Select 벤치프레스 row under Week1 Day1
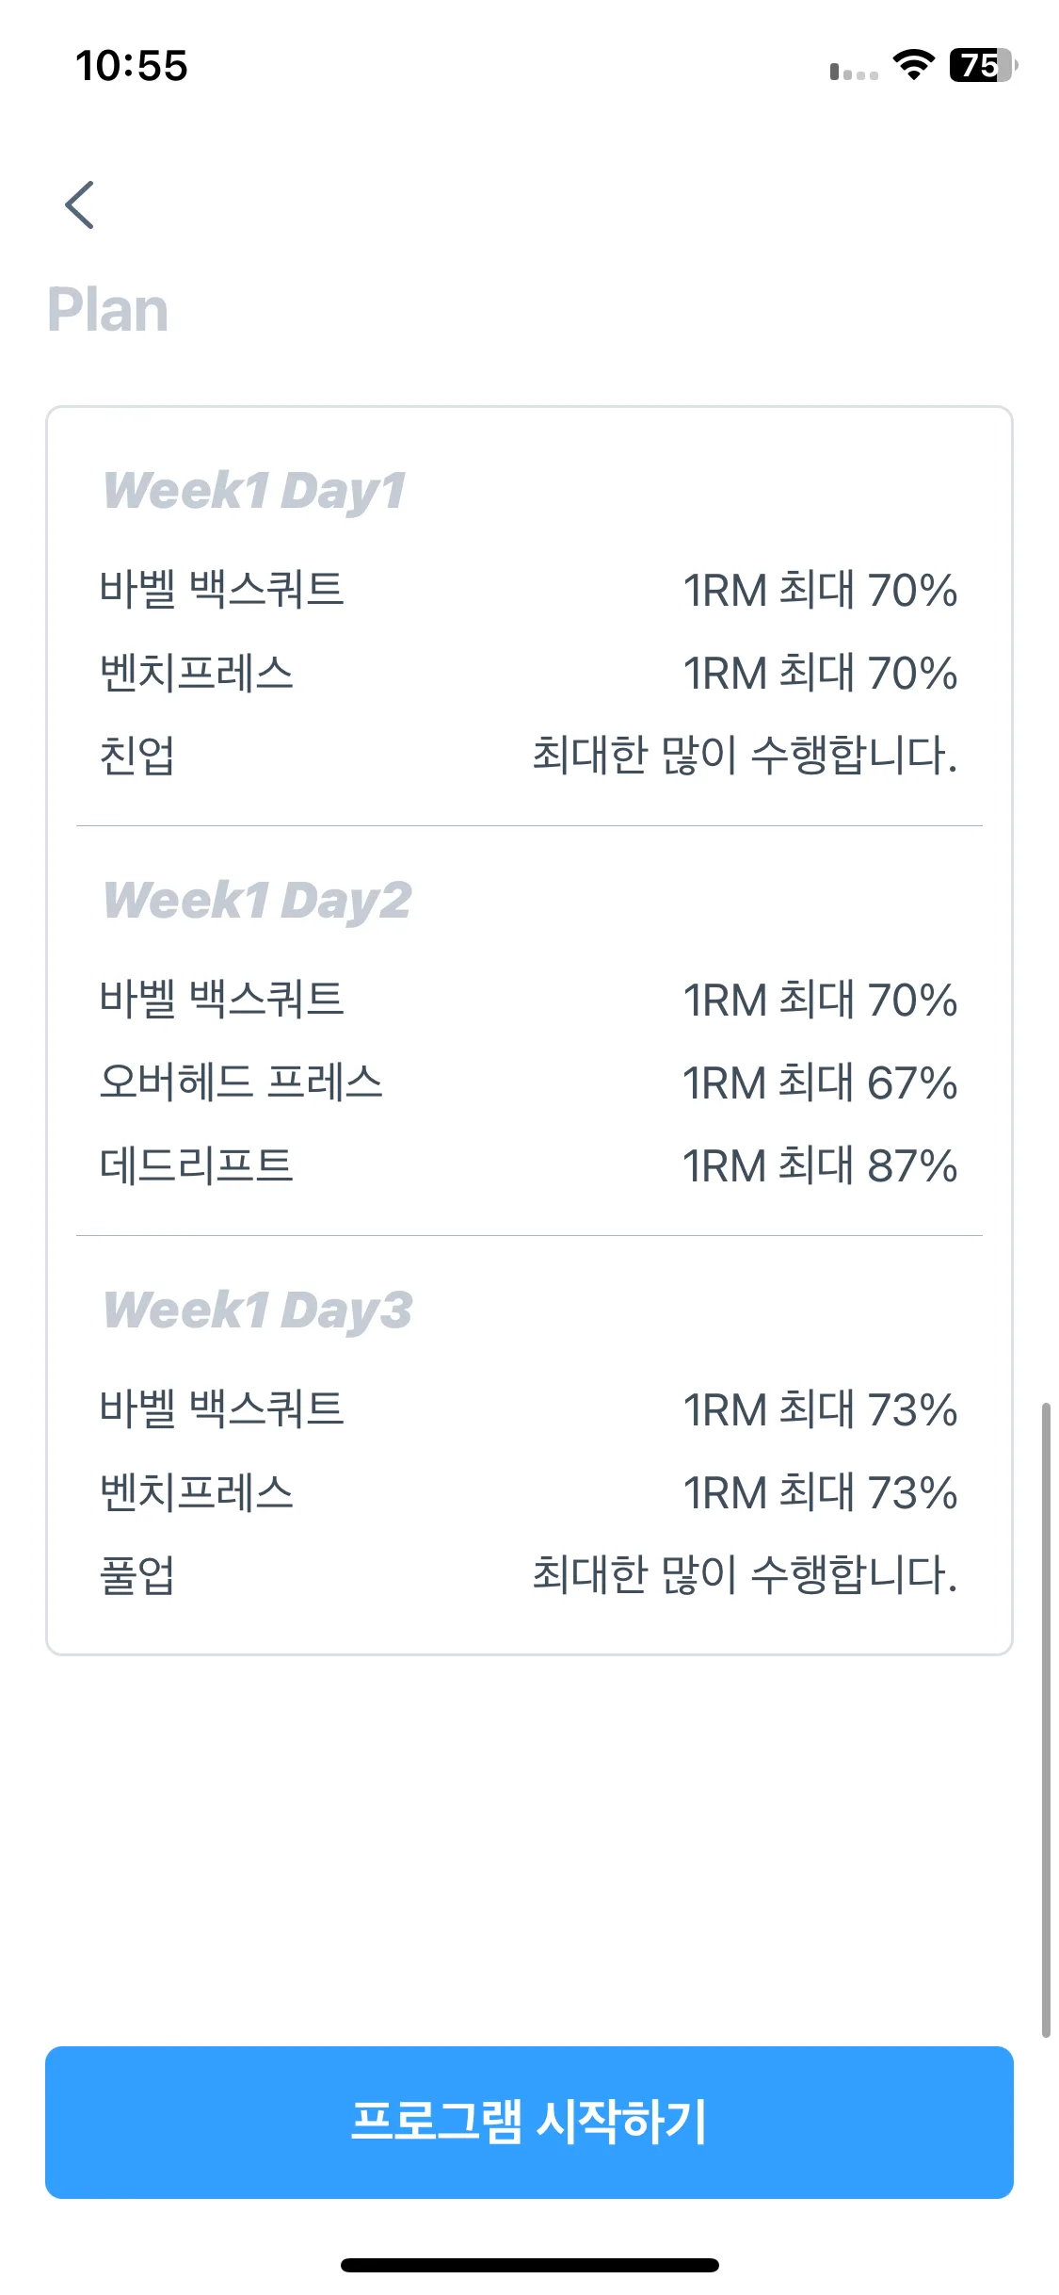 [x=529, y=673]
